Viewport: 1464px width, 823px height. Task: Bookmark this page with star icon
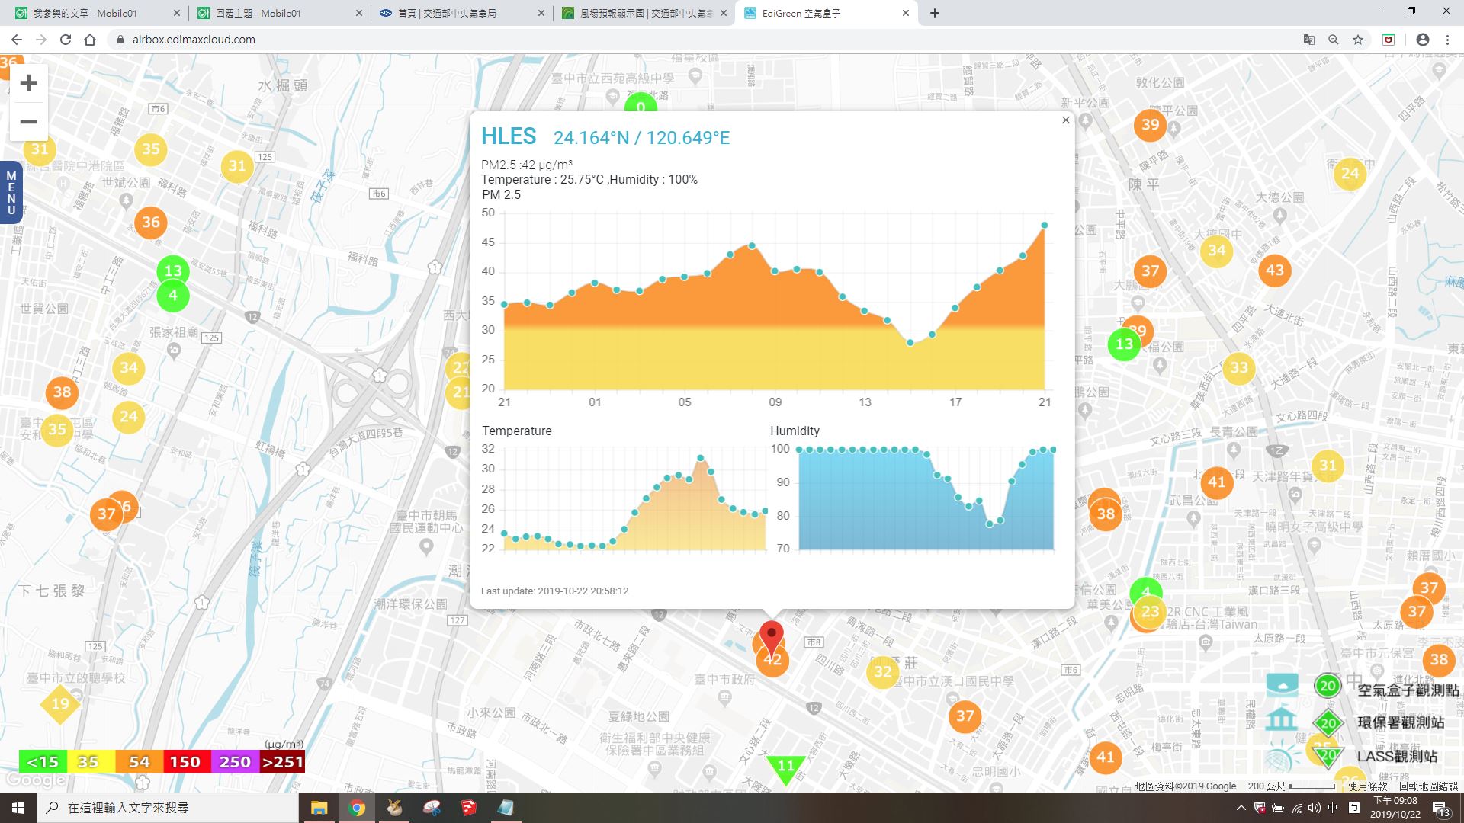[1358, 40]
